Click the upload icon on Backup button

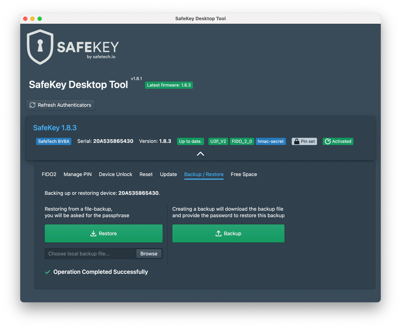coord(219,233)
